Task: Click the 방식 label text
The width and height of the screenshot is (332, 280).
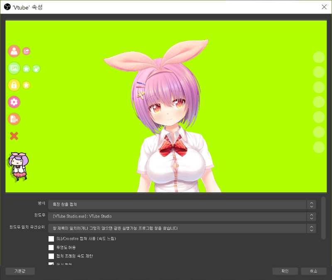Action: click(x=41, y=203)
